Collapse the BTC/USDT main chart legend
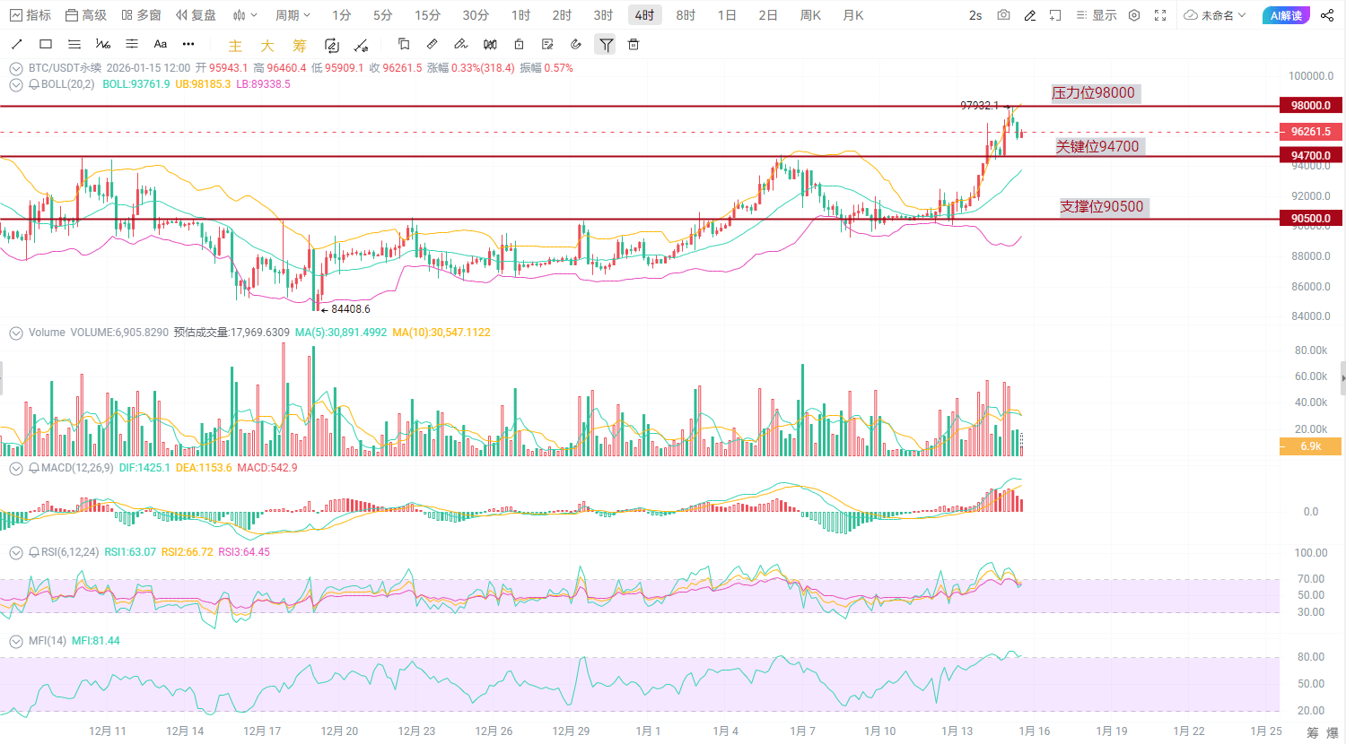1346x744 pixels. (x=16, y=68)
